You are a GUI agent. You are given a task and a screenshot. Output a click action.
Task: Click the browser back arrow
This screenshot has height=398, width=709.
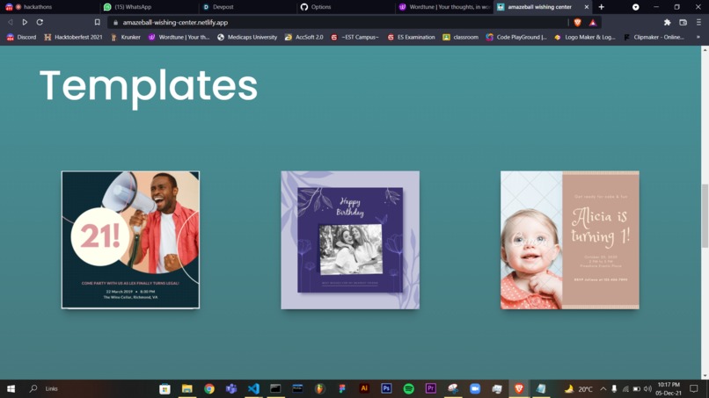coord(10,22)
